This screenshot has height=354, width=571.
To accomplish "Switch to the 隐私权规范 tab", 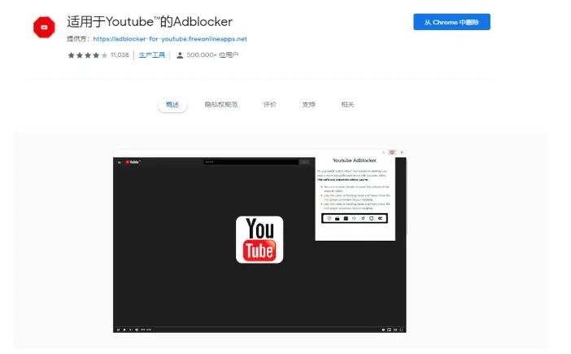I will point(221,104).
